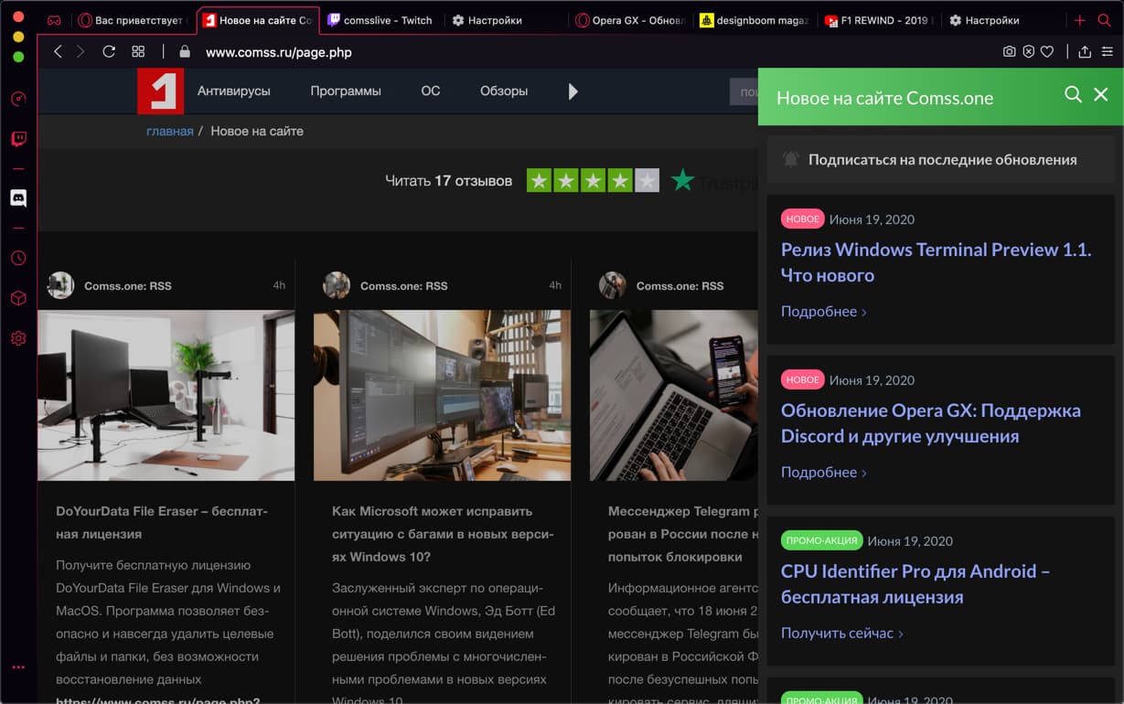
Task: Open Twitch panel from sidebar
Action: coord(18,139)
